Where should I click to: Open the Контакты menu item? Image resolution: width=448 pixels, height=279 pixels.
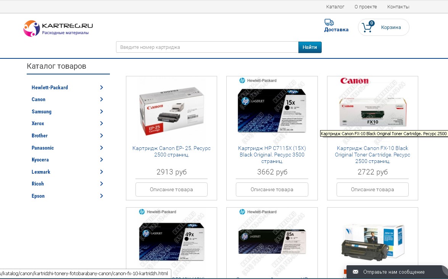pyautogui.click(x=398, y=6)
